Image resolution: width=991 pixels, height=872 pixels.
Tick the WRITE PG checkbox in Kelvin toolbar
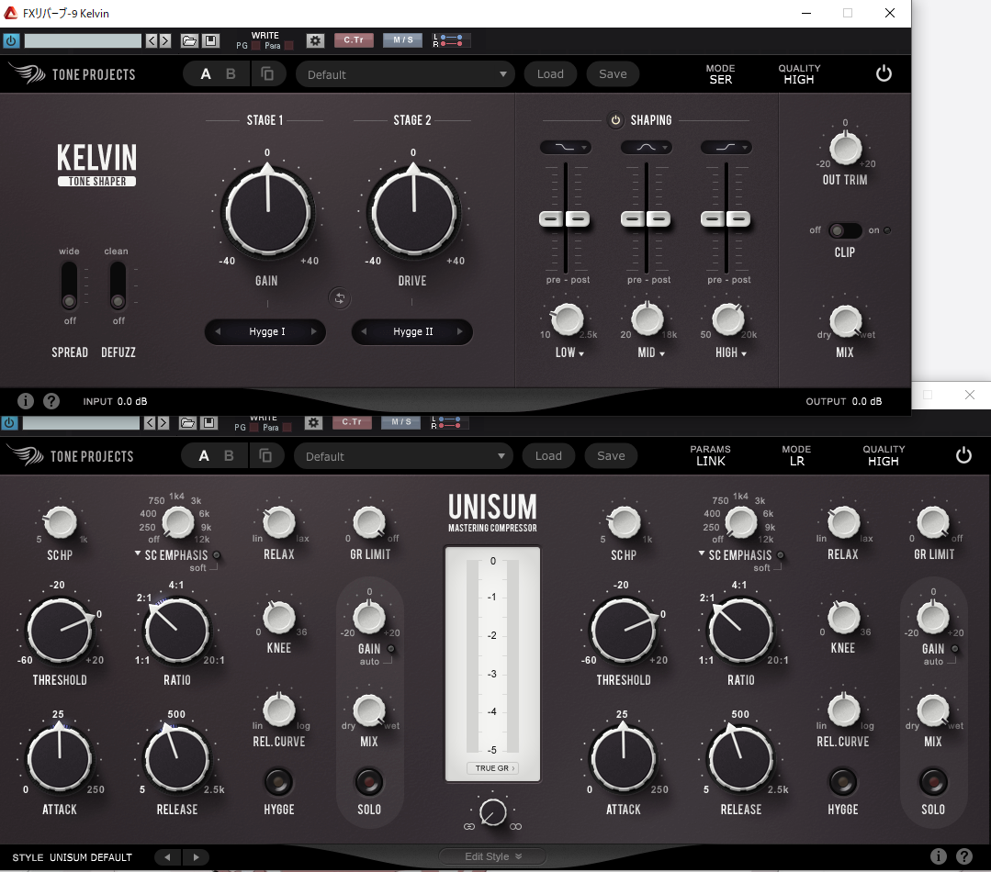(x=256, y=46)
